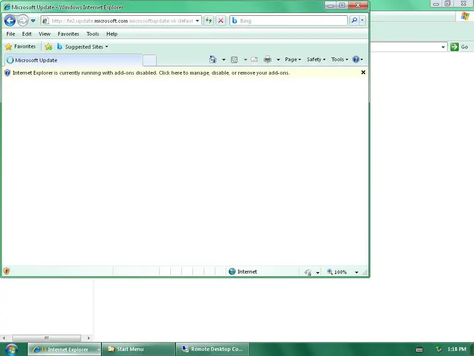474x356 pixels.
Task: Stop loading with the red X icon
Action: coord(221,20)
